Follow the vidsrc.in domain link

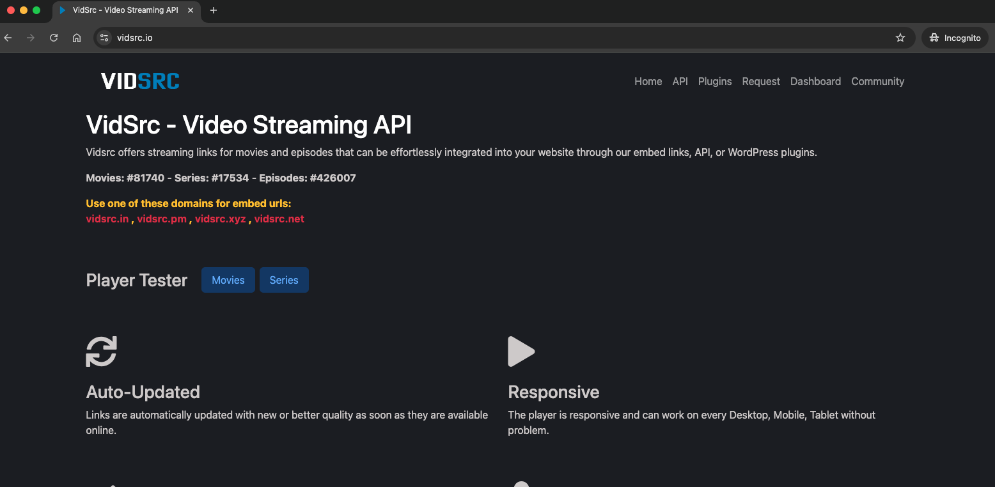click(x=107, y=219)
